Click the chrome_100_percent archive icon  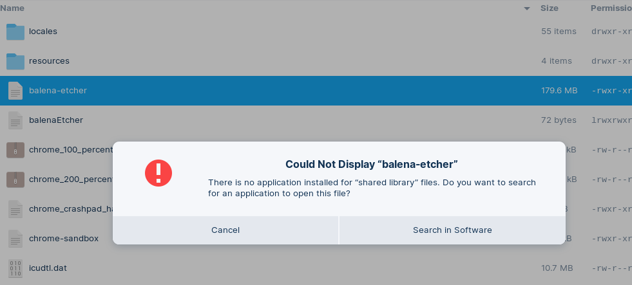(15, 150)
